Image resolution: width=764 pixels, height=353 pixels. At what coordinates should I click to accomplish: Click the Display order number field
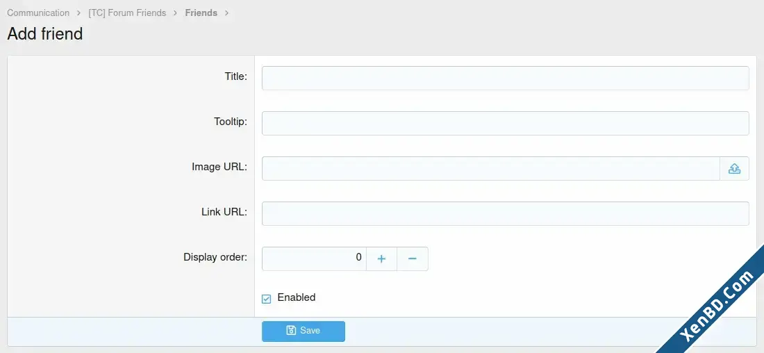(x=314, y=259)
